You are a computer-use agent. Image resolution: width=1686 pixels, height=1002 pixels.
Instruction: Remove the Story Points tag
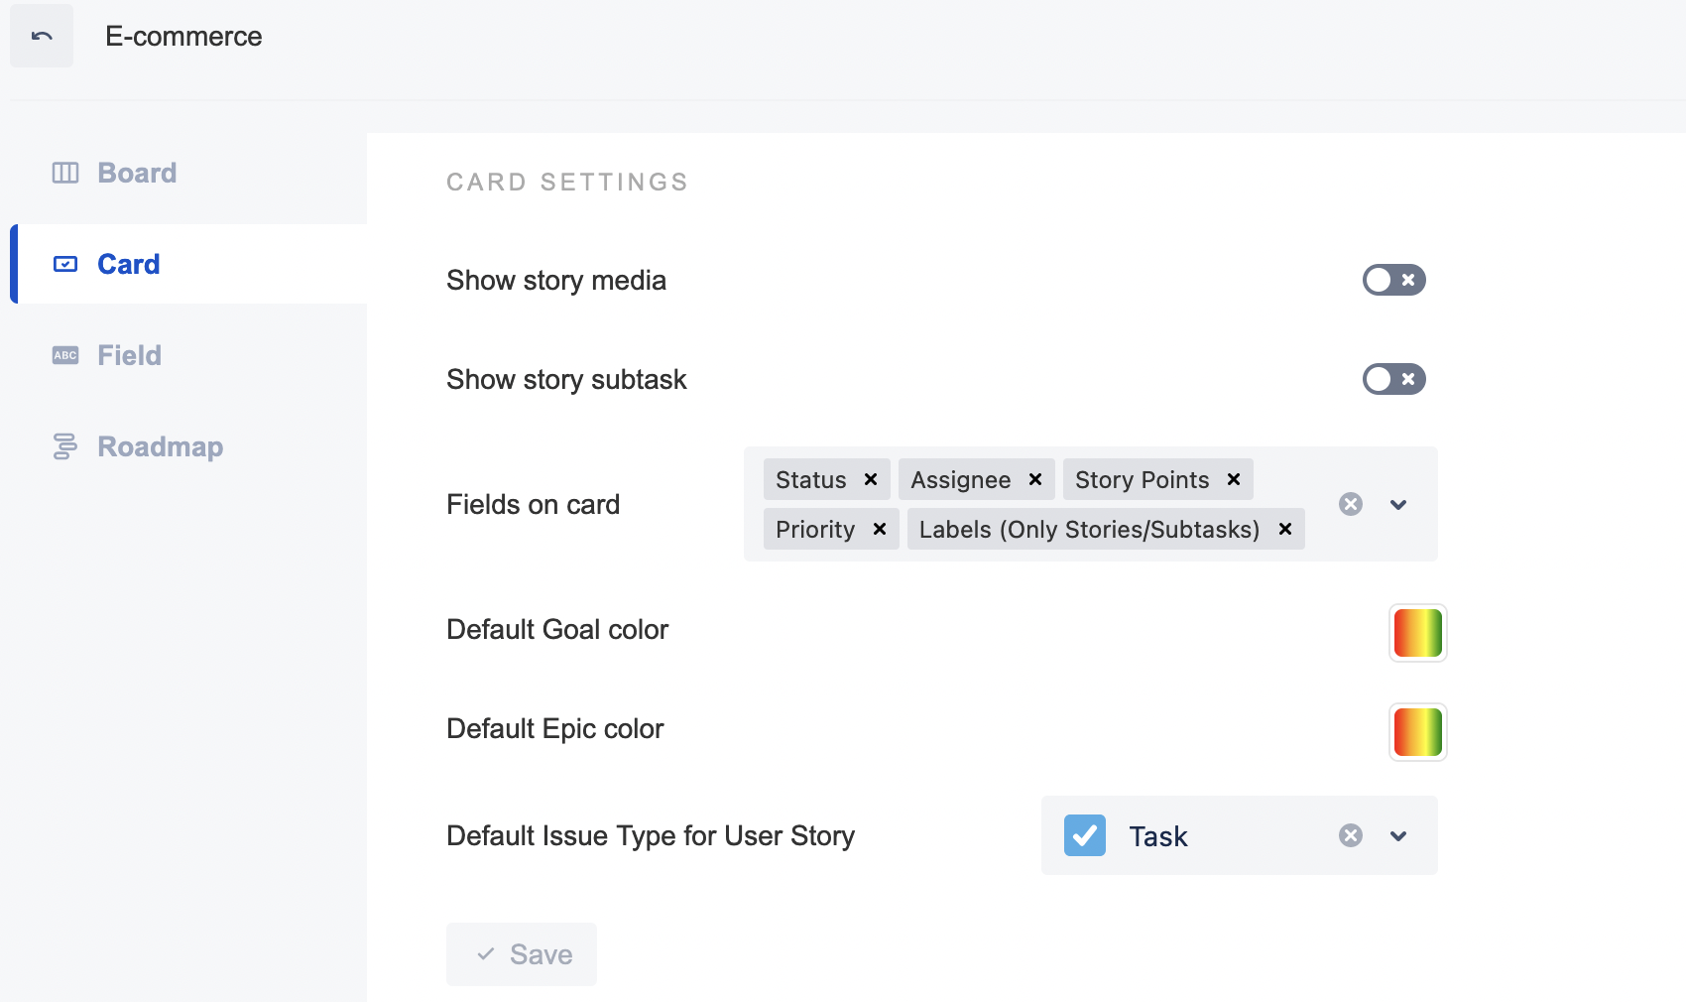click(1234, 480)
